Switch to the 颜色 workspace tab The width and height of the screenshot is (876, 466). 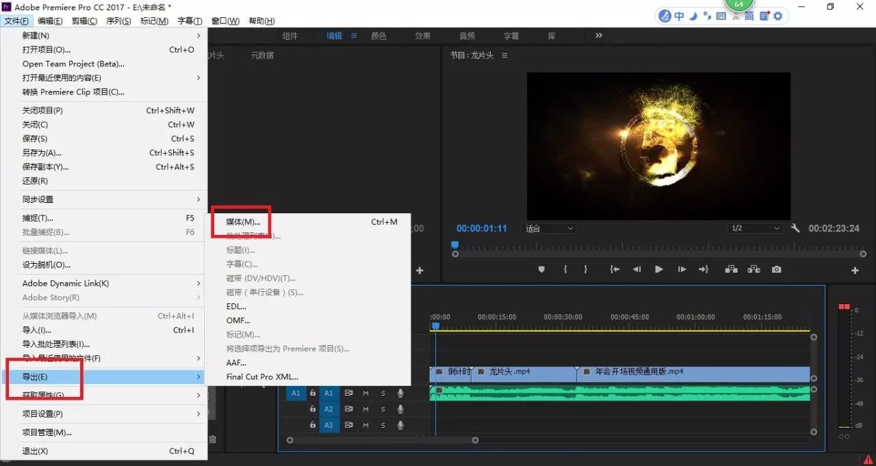[x=378, y=36]
